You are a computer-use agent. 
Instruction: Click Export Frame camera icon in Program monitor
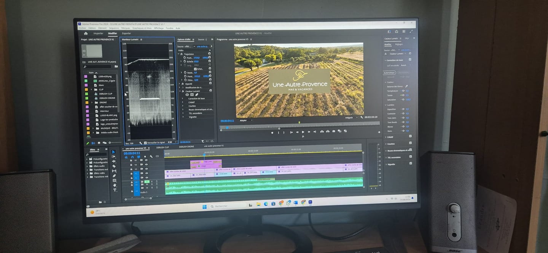pos(333,131)
